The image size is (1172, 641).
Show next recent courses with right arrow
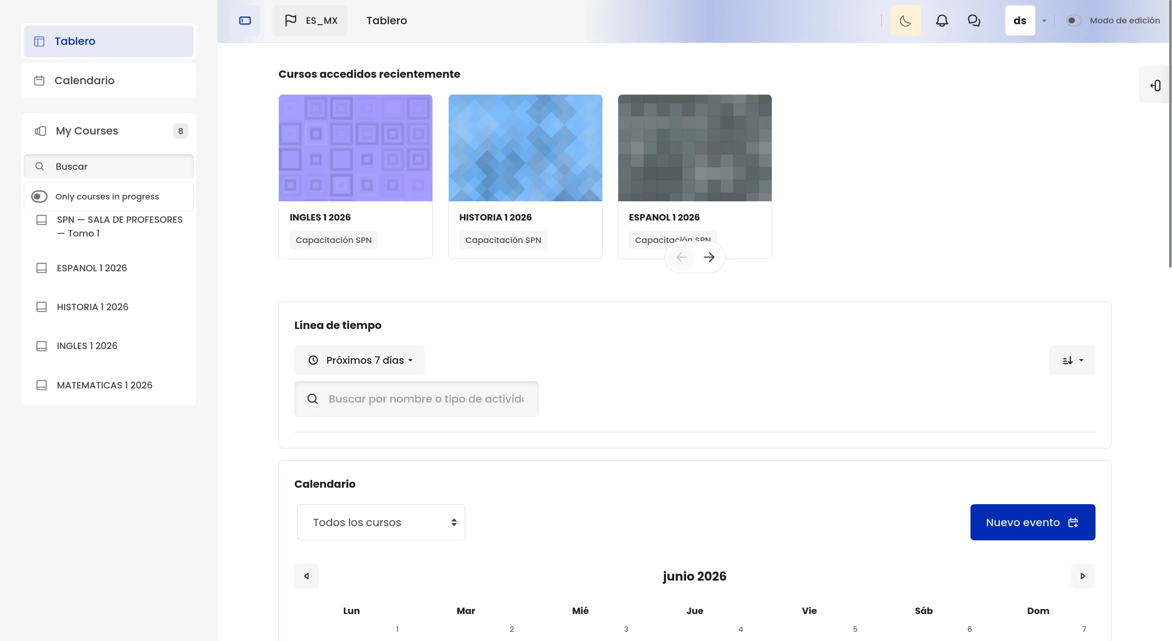(709, 257)
